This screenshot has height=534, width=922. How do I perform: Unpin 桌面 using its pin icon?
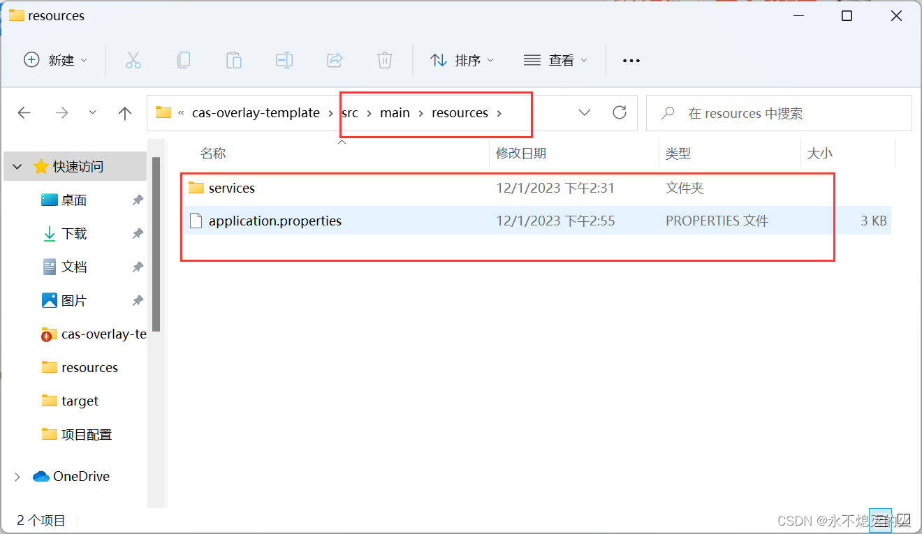138,200
